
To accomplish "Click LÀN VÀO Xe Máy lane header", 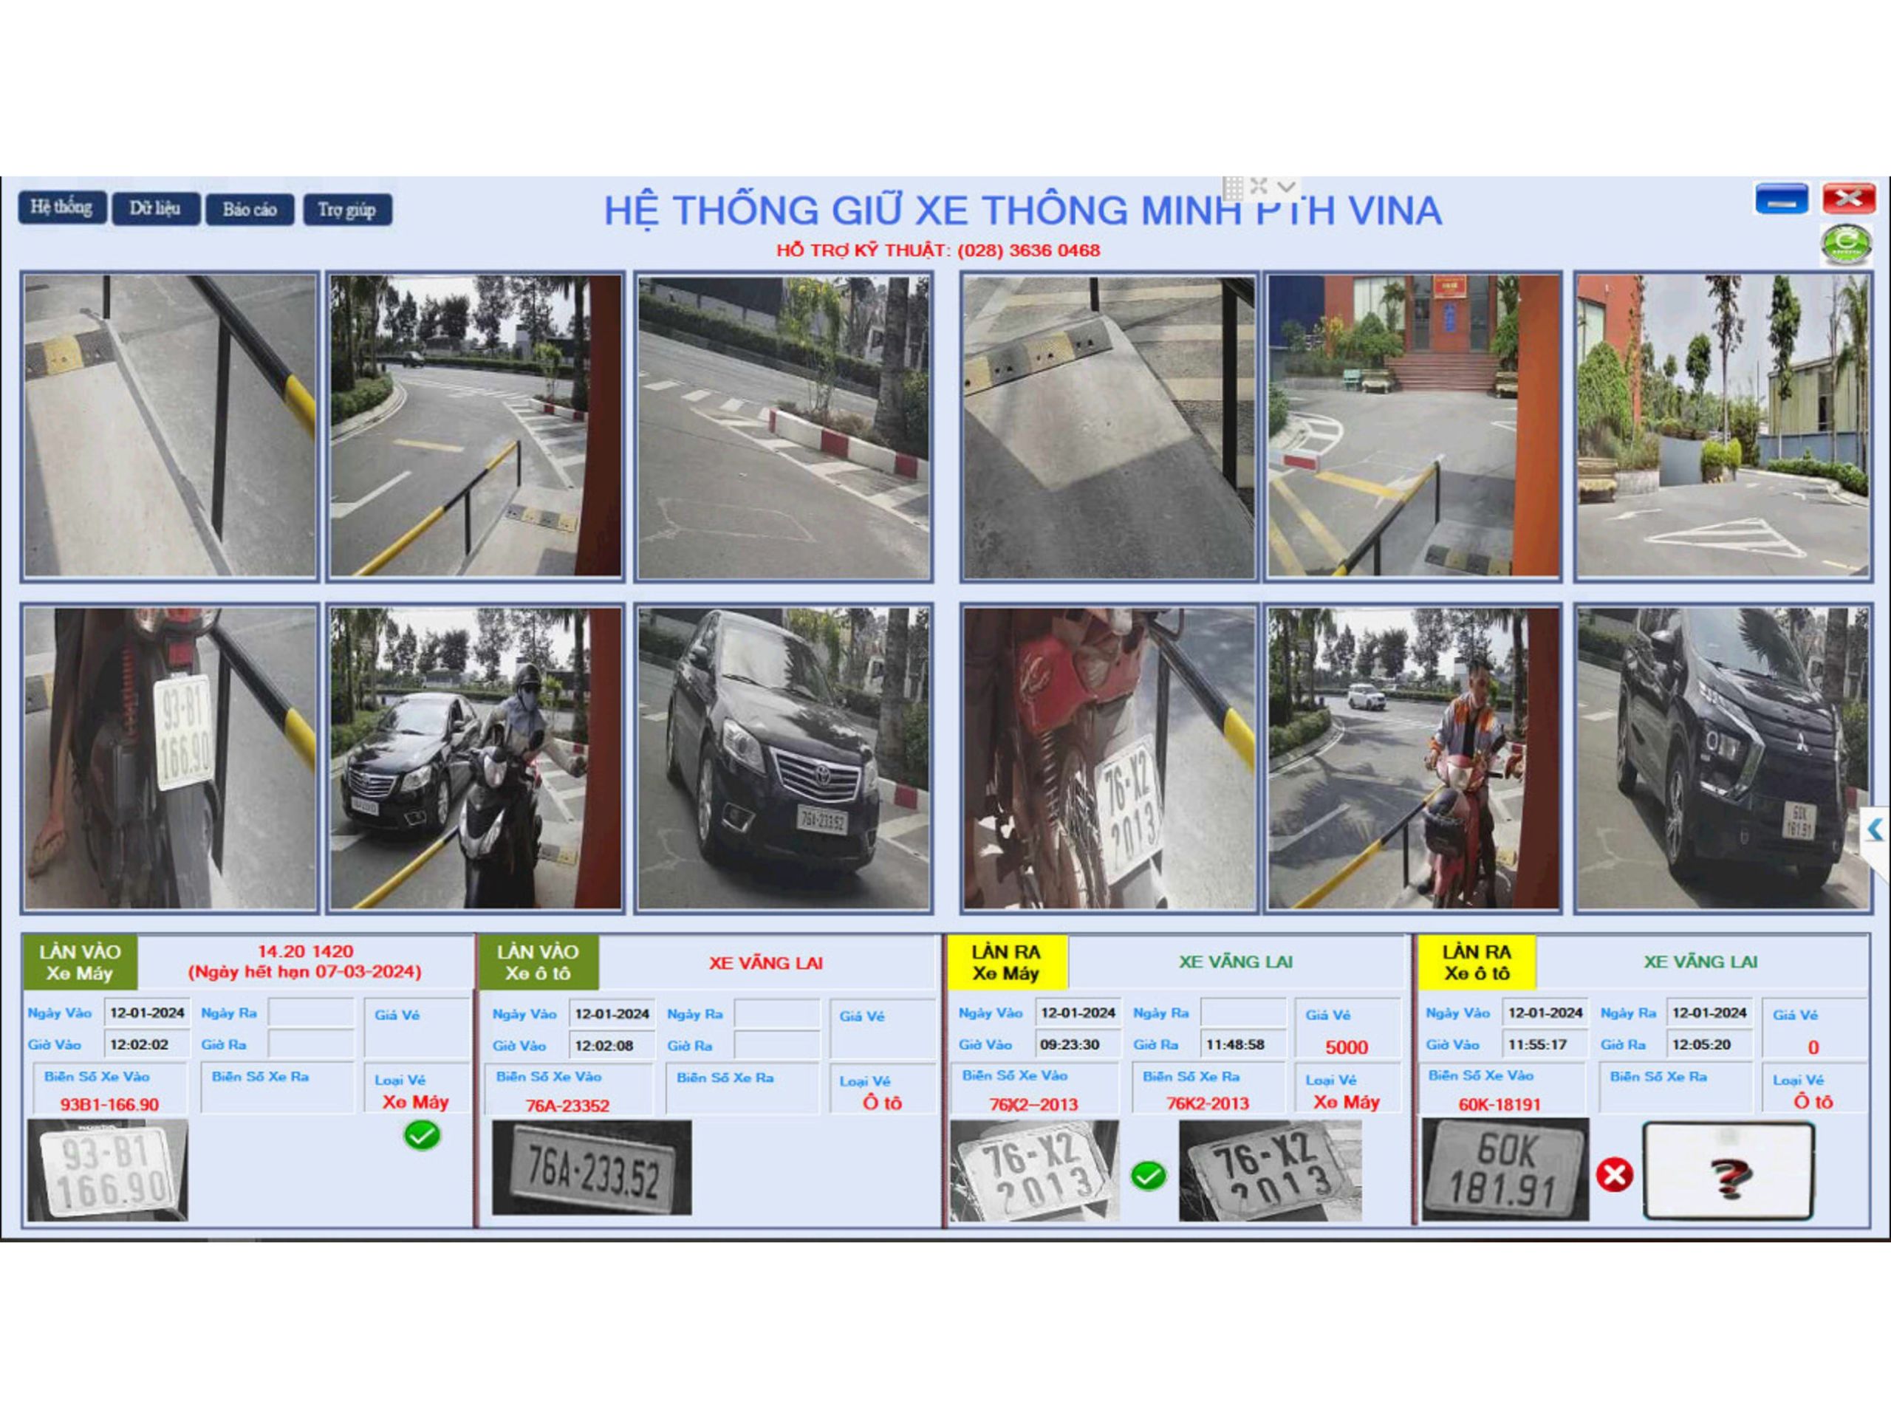I will click(x=81, y=962).
